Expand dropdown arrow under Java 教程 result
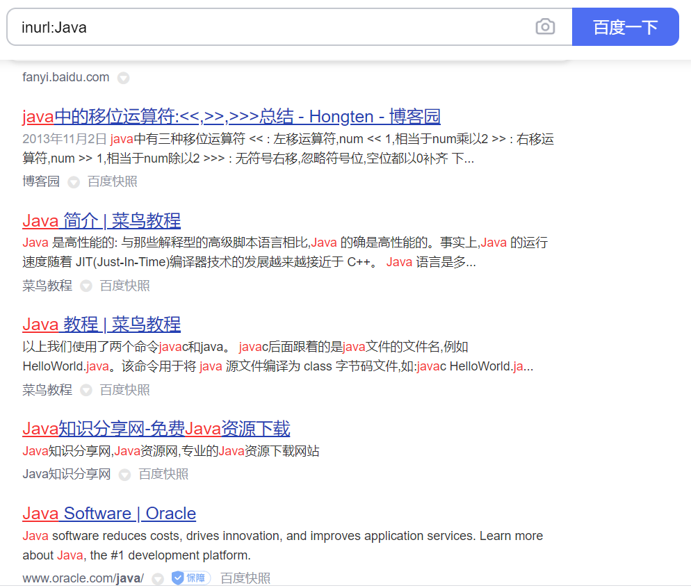The width and height of the screenshot is (691, 588). click(x=86, y=390)
